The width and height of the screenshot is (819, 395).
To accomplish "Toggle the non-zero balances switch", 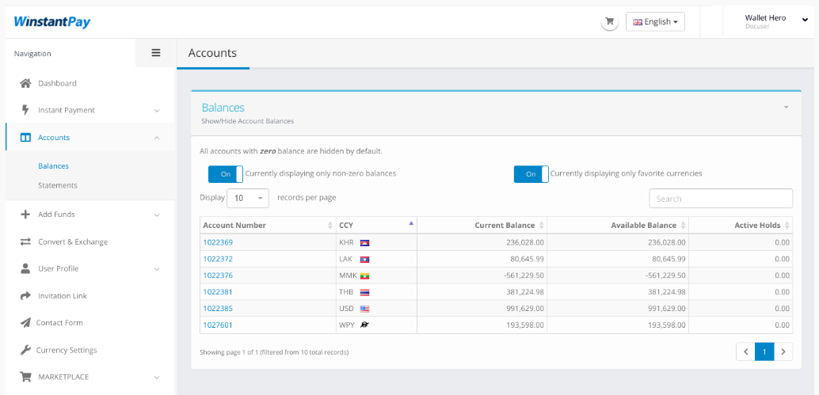I will pos(226,174).
